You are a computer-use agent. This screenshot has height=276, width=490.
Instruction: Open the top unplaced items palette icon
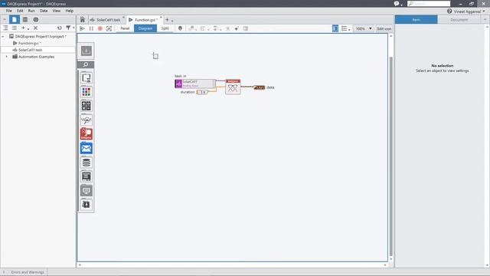point(87,51)
